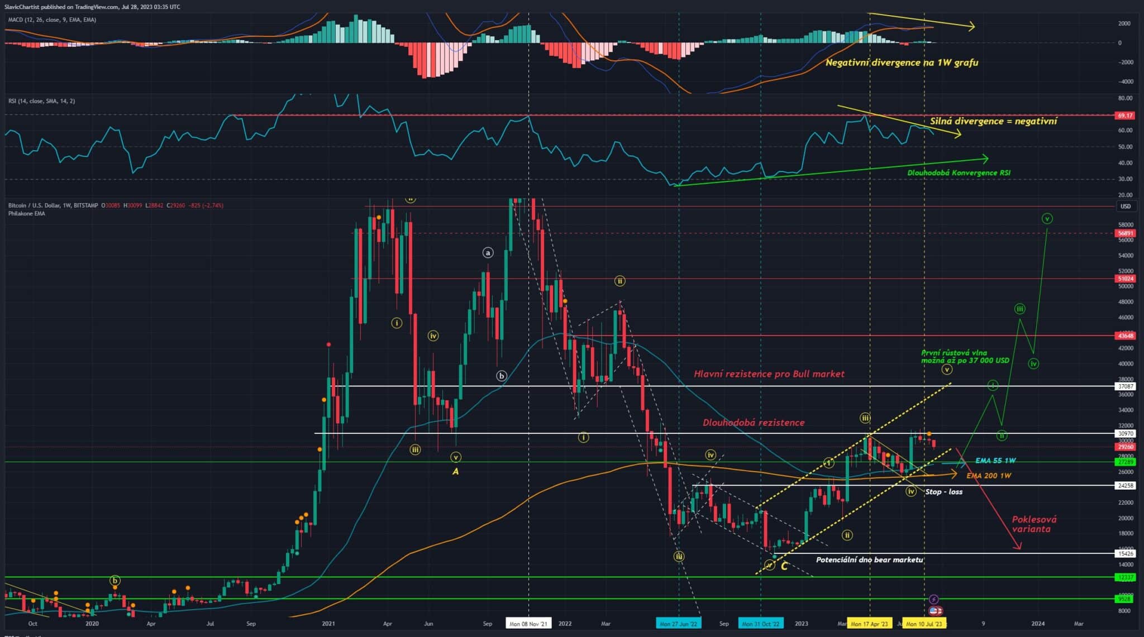Click the 43648 price label
This screenshot has width=1144, height=637.
click(1125, 336)
